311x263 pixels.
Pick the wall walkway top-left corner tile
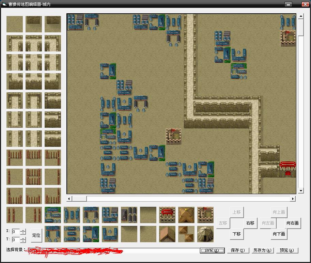(15, 44)
